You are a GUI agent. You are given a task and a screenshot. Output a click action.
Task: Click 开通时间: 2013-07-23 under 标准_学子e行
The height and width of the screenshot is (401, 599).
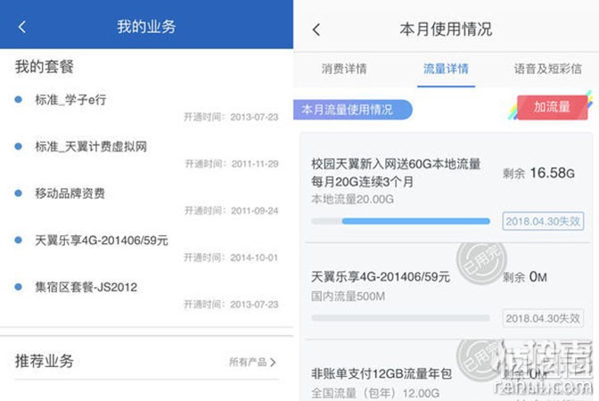(x=231, y=117)
